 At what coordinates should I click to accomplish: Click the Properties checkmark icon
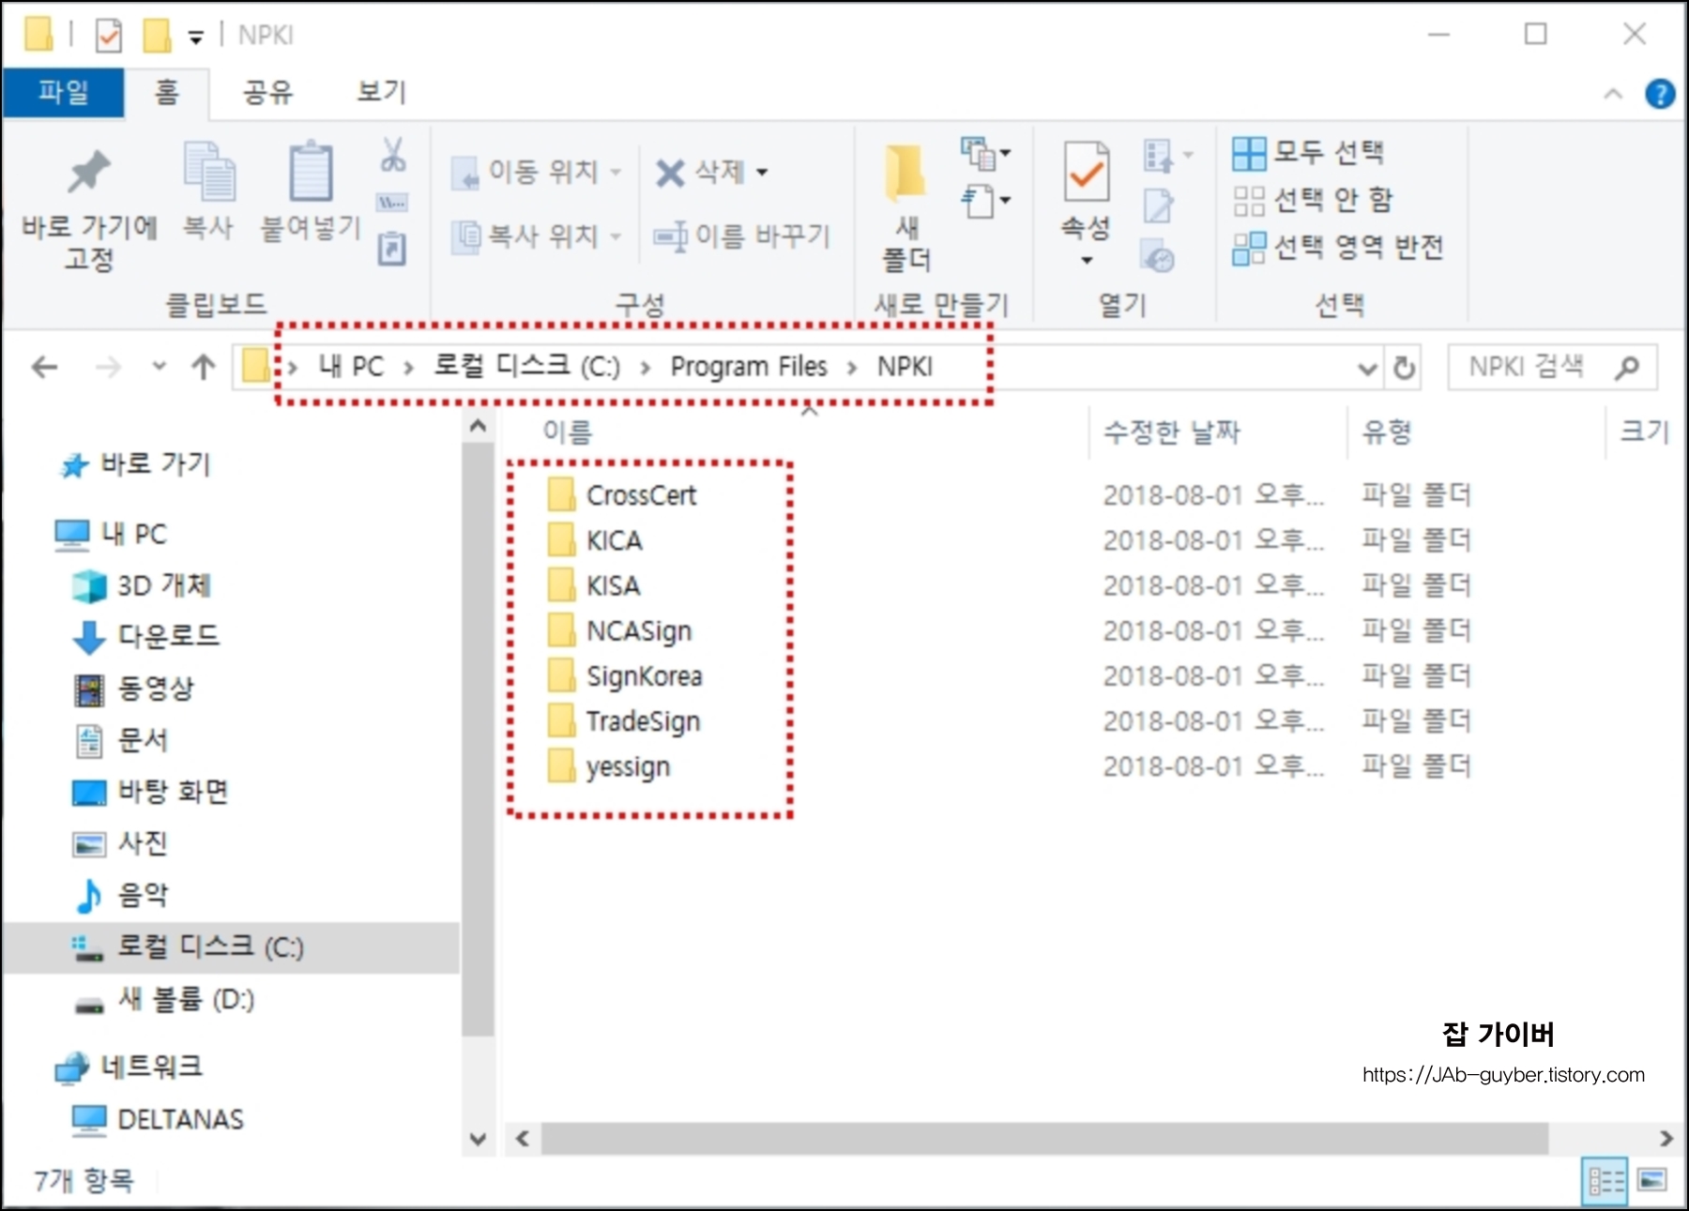1087,172
